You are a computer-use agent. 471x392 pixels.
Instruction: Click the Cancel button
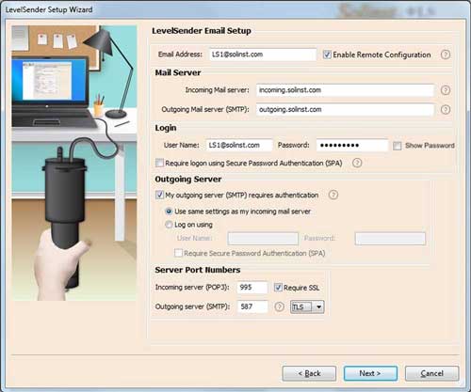[x=432, y=373]
